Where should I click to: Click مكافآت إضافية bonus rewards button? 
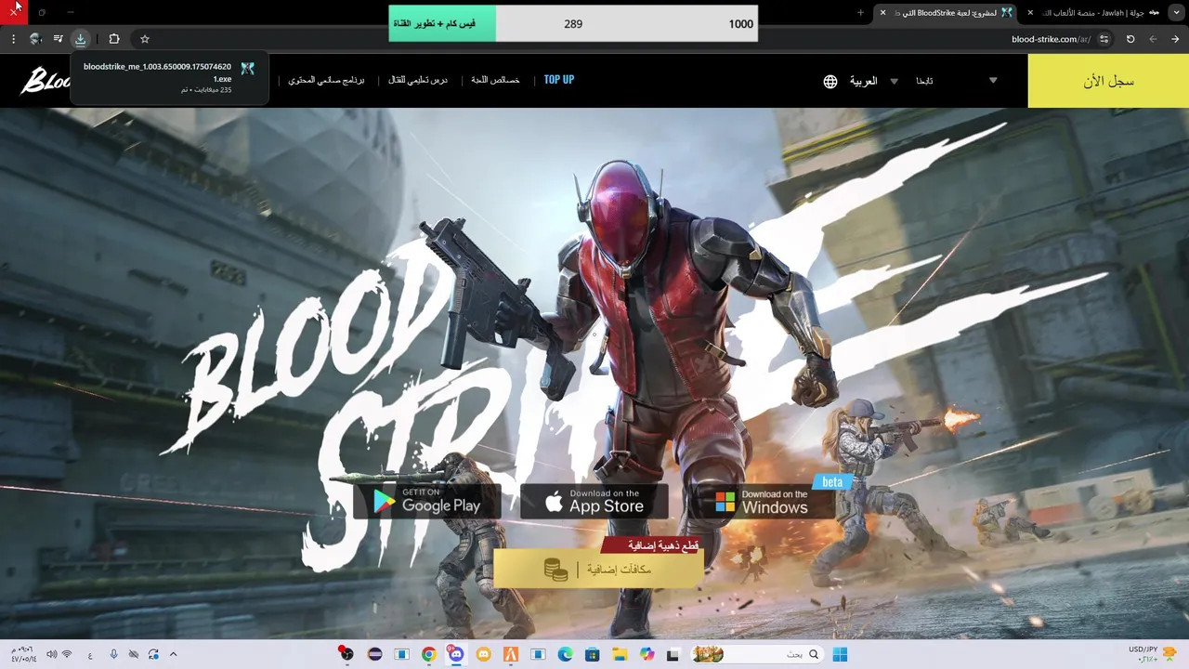pyautogui.click(x=598, y=569)
